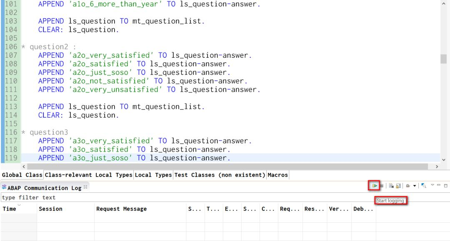The height and width of the screenshot is (241, 450).
Task: Click APPEND keyword on line 110
Action: pyautogui.click(x=51, y=81)
